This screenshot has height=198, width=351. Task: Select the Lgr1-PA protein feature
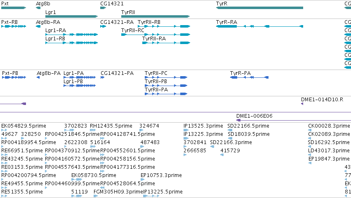(80, 77)
